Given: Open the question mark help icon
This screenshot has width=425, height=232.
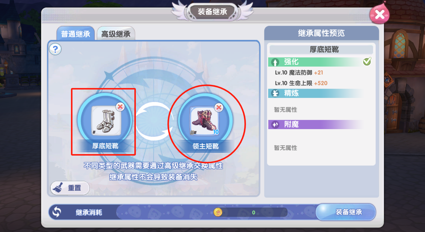Looking at the screenshot, I should [55, 49].
